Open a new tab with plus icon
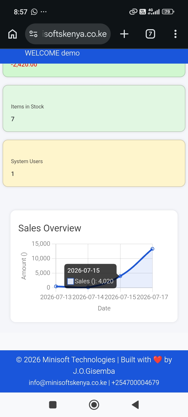Image resolution: width=188 pixels, height=417 pixels. [124, 34]
